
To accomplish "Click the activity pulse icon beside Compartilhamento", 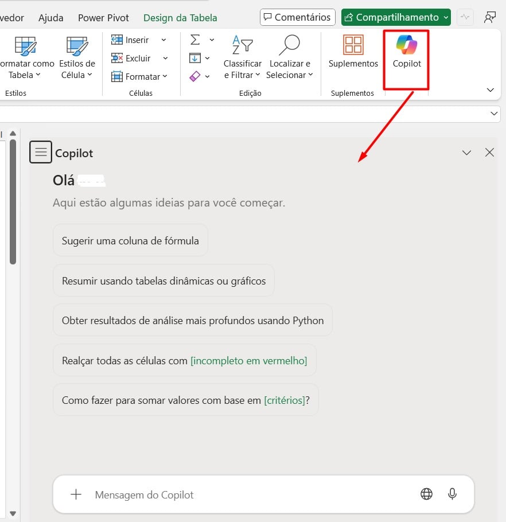I will point(465,17).
